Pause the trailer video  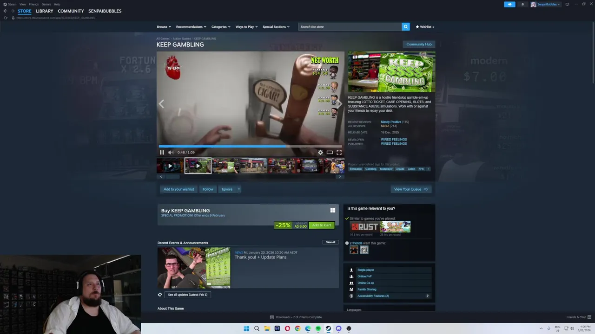162,152
